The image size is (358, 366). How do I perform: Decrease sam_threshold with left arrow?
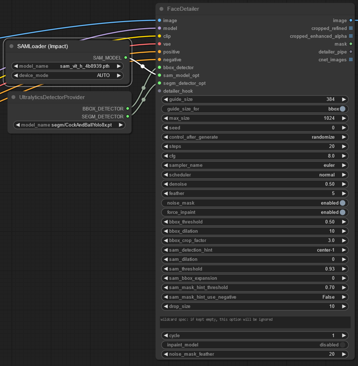point(166,269)
